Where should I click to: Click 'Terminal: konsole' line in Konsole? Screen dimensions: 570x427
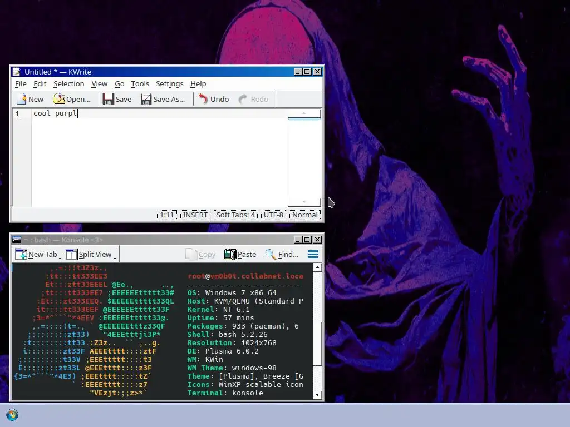[225, 393]
